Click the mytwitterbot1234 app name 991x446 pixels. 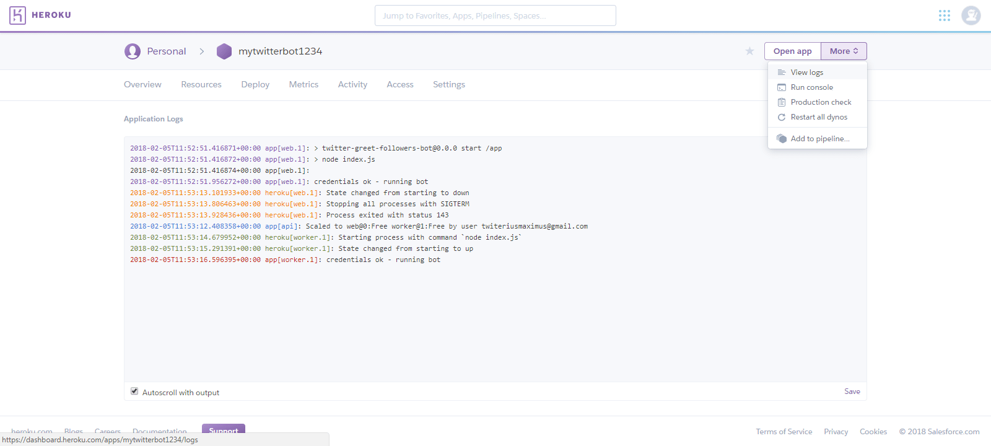coord(281,51)
